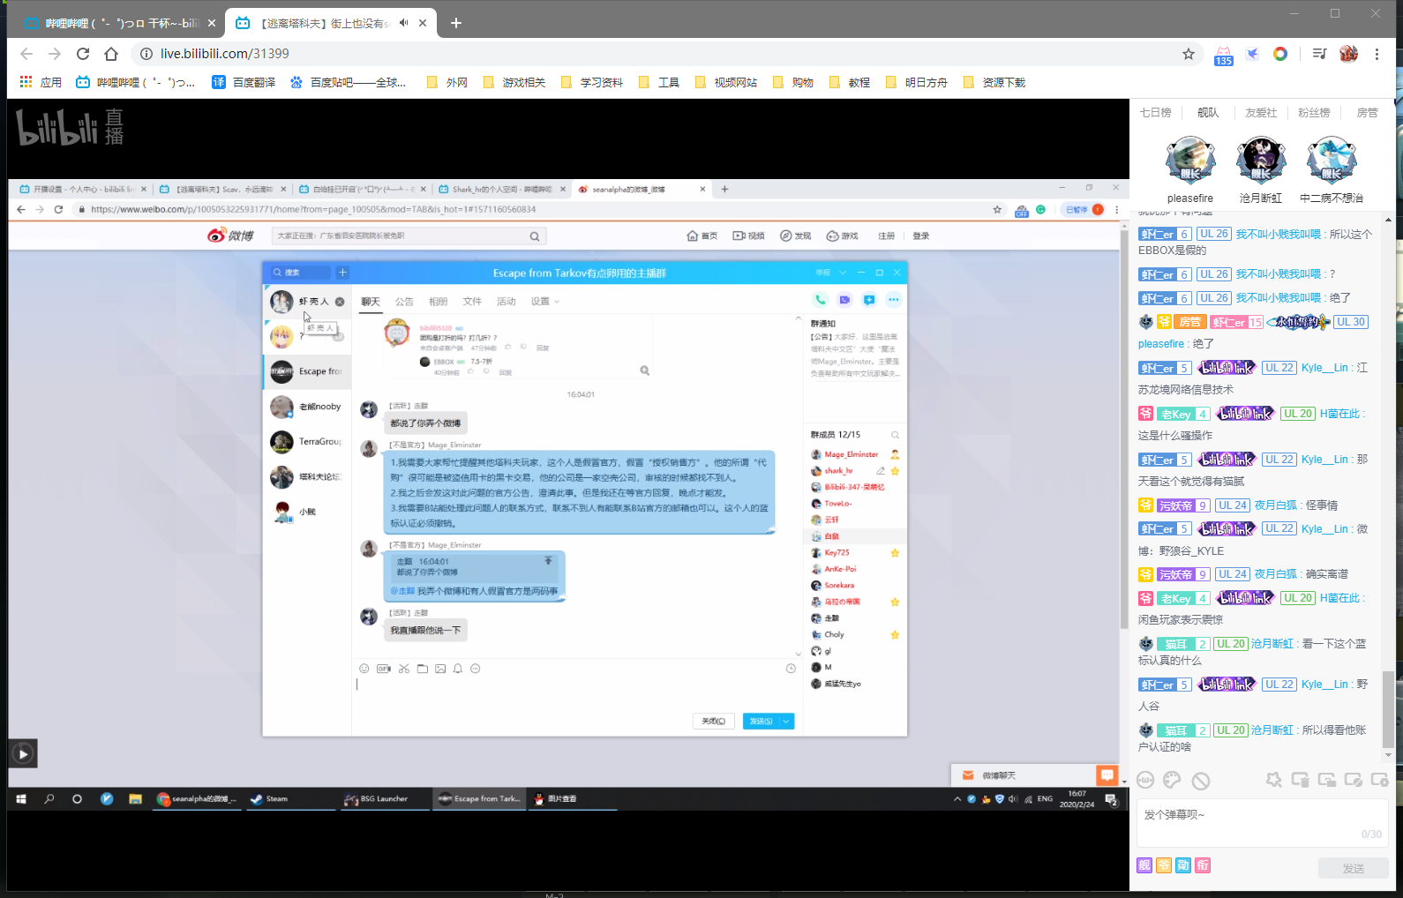Image resolution: width=1403 pixels, height=898 pixels.
Task: Expand the 明日方舟 bookmark folder
Action: [x=916, y=82]
